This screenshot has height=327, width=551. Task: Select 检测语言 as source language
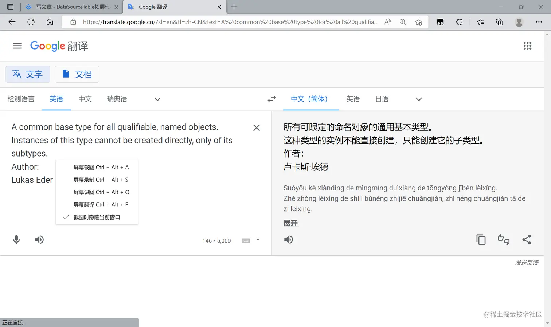pyautogui.click(x=21, y=99)
